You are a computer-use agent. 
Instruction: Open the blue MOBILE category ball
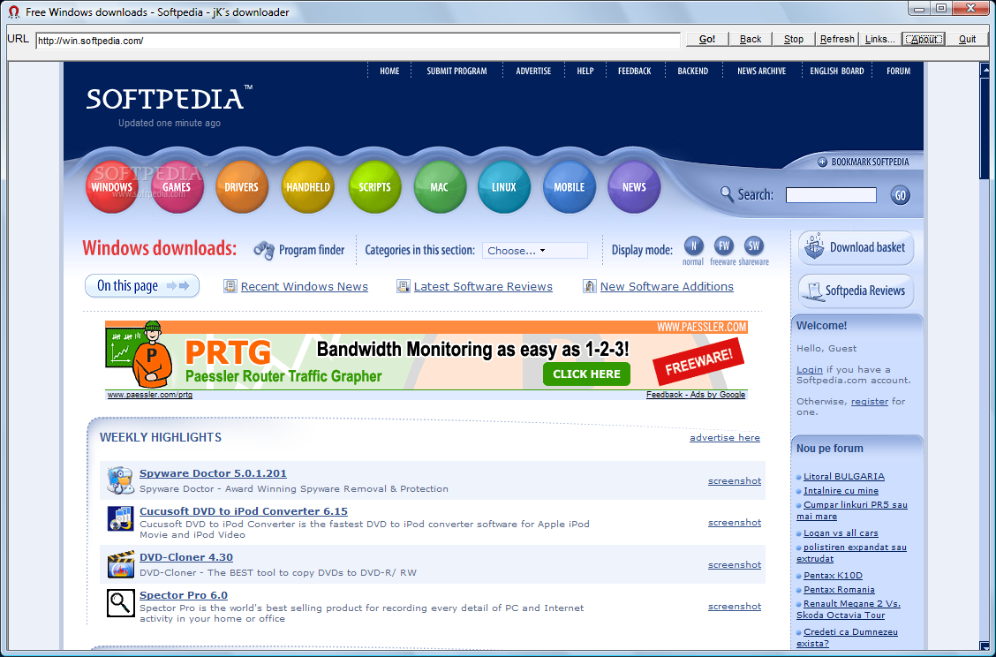click(x=570, y=187)
